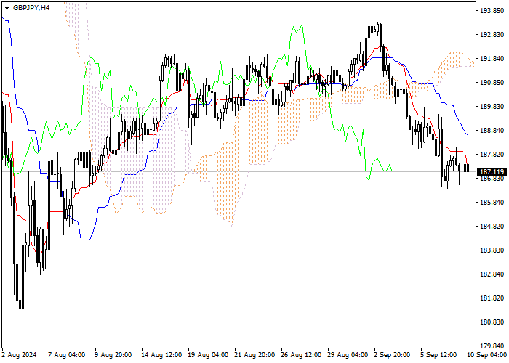Click the 9 Aug 20:00 time label
This screenshot has width=509, height=363.
point(113,355)
